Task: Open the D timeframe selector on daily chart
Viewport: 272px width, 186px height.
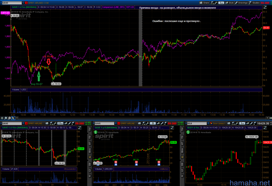Action: pyautogui.click(x=153, y=123)
